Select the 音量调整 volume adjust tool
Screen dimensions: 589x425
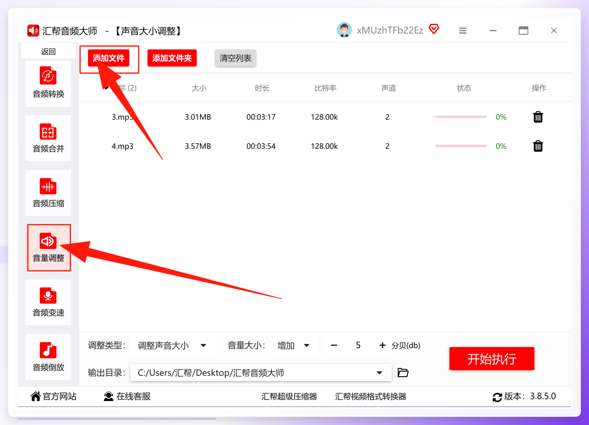coord(49,248)
